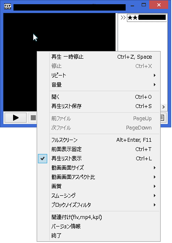Select 終了 to exit the player
Screen dimensions: 172x243
[99, 235]
